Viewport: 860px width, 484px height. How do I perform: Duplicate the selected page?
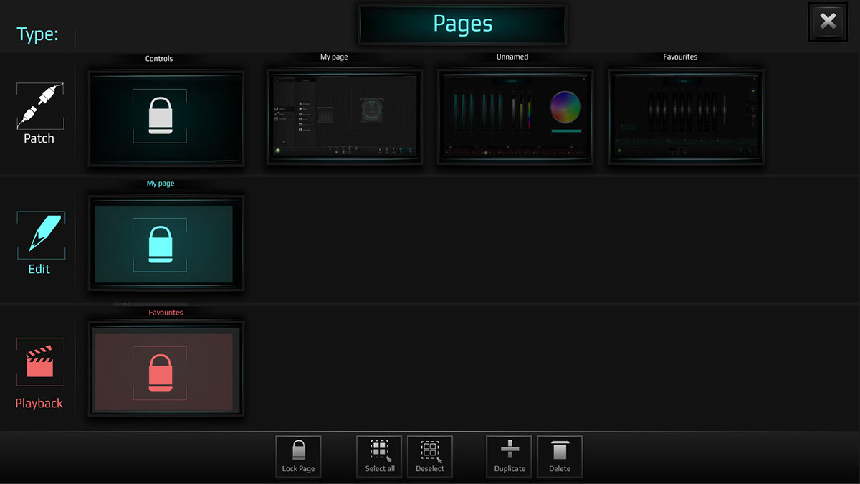pos(510,457)
